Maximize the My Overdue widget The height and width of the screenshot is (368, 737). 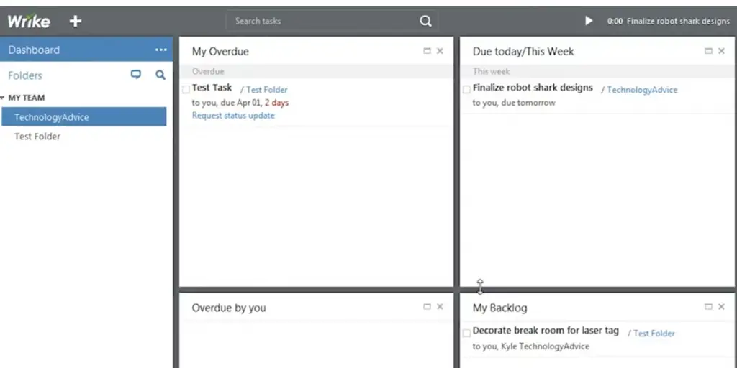click(428, 51)
